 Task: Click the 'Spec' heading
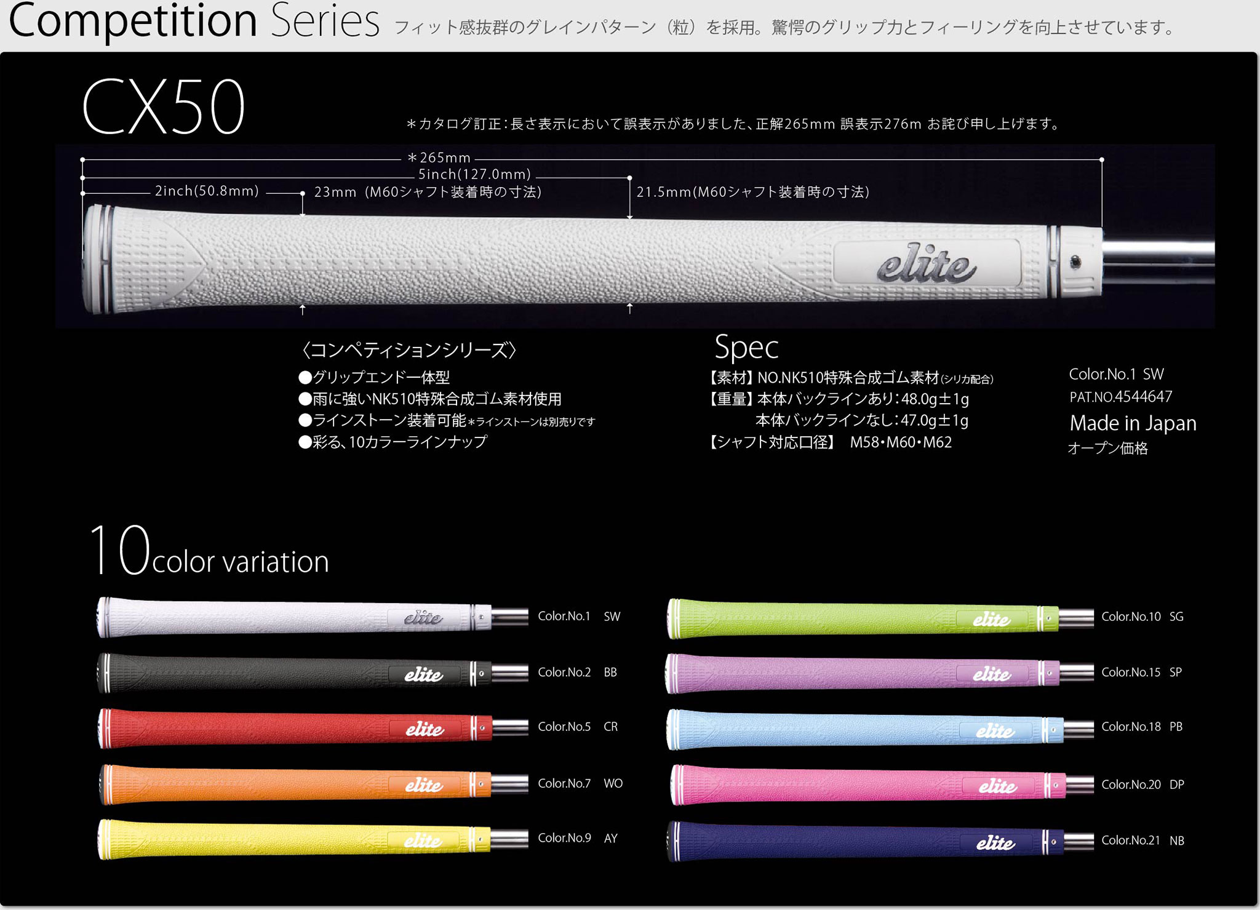click(x=746, y=348)
